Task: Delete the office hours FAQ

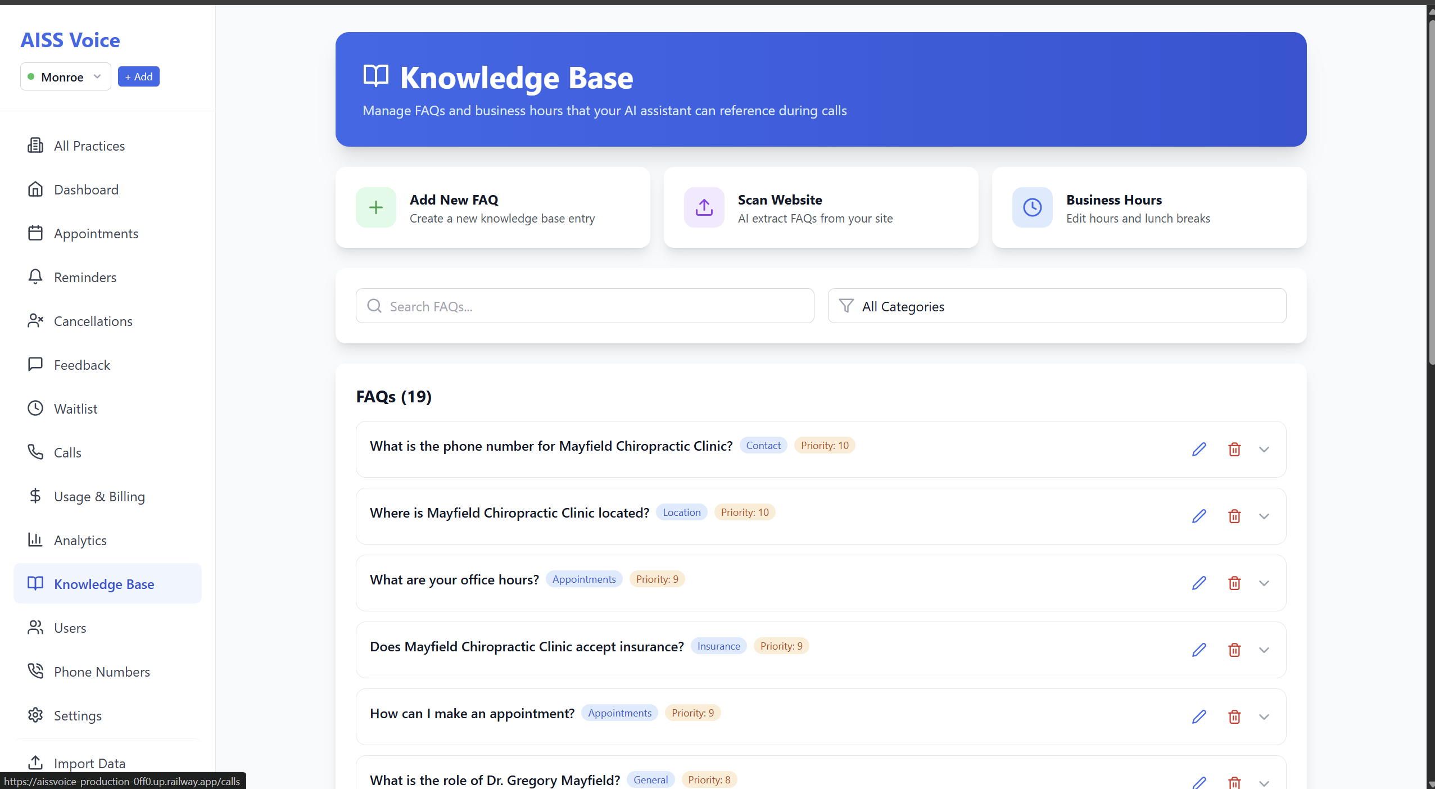Action: pos(1234,583)
